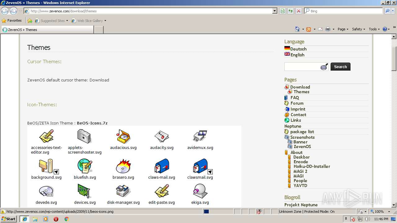Screen dimensions: 397x223
Task: Stop page loading with the red X icon
Action: (298, 11)
